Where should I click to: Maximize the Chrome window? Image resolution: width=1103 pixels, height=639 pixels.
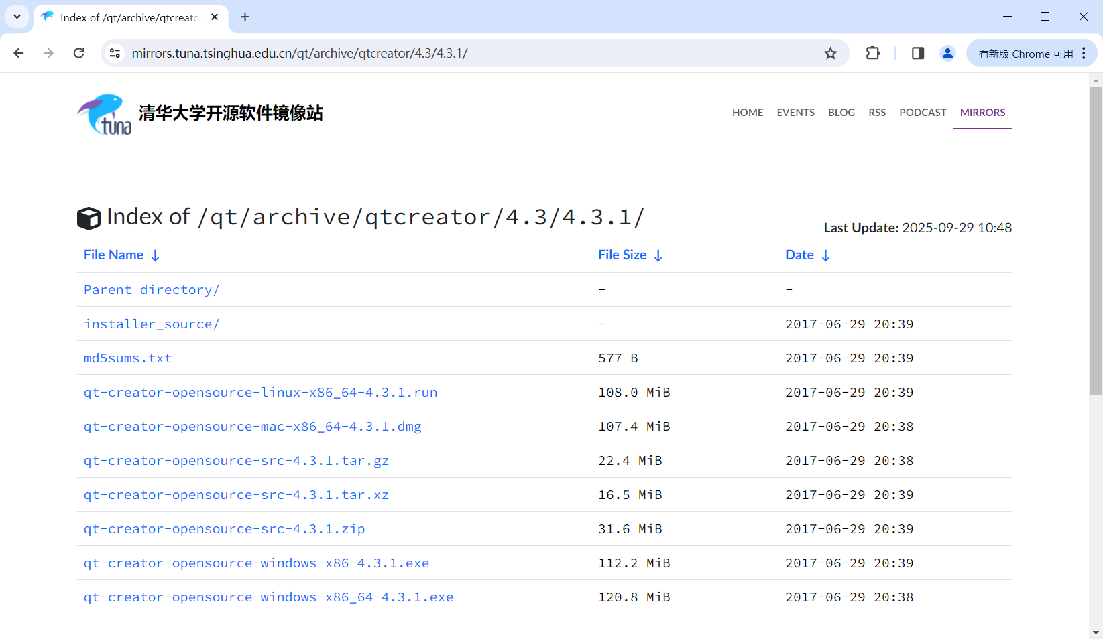coord(1045,17)
